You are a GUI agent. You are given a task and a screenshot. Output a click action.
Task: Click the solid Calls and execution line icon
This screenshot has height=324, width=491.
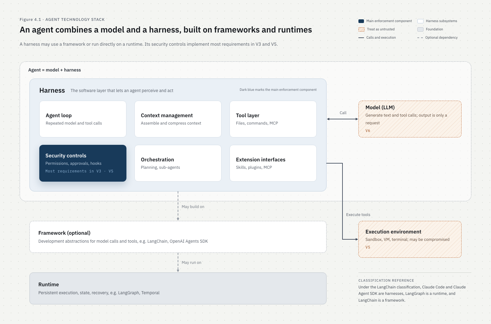click(x=361, y=38)
